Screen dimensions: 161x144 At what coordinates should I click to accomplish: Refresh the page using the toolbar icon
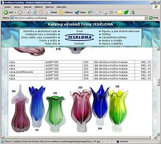click(35, 12)
